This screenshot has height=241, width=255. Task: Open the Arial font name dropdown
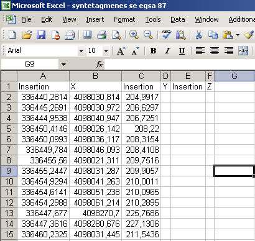(x=81, y=51)
